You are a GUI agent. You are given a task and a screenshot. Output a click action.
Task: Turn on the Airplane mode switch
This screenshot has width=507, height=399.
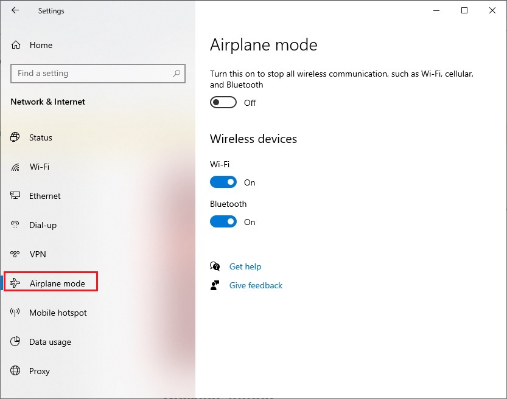click(x=223, y=103)
